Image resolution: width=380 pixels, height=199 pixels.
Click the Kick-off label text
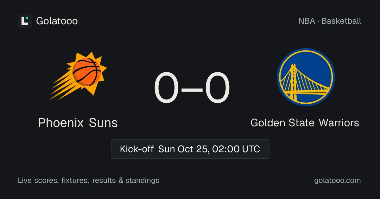pos(137,149)
